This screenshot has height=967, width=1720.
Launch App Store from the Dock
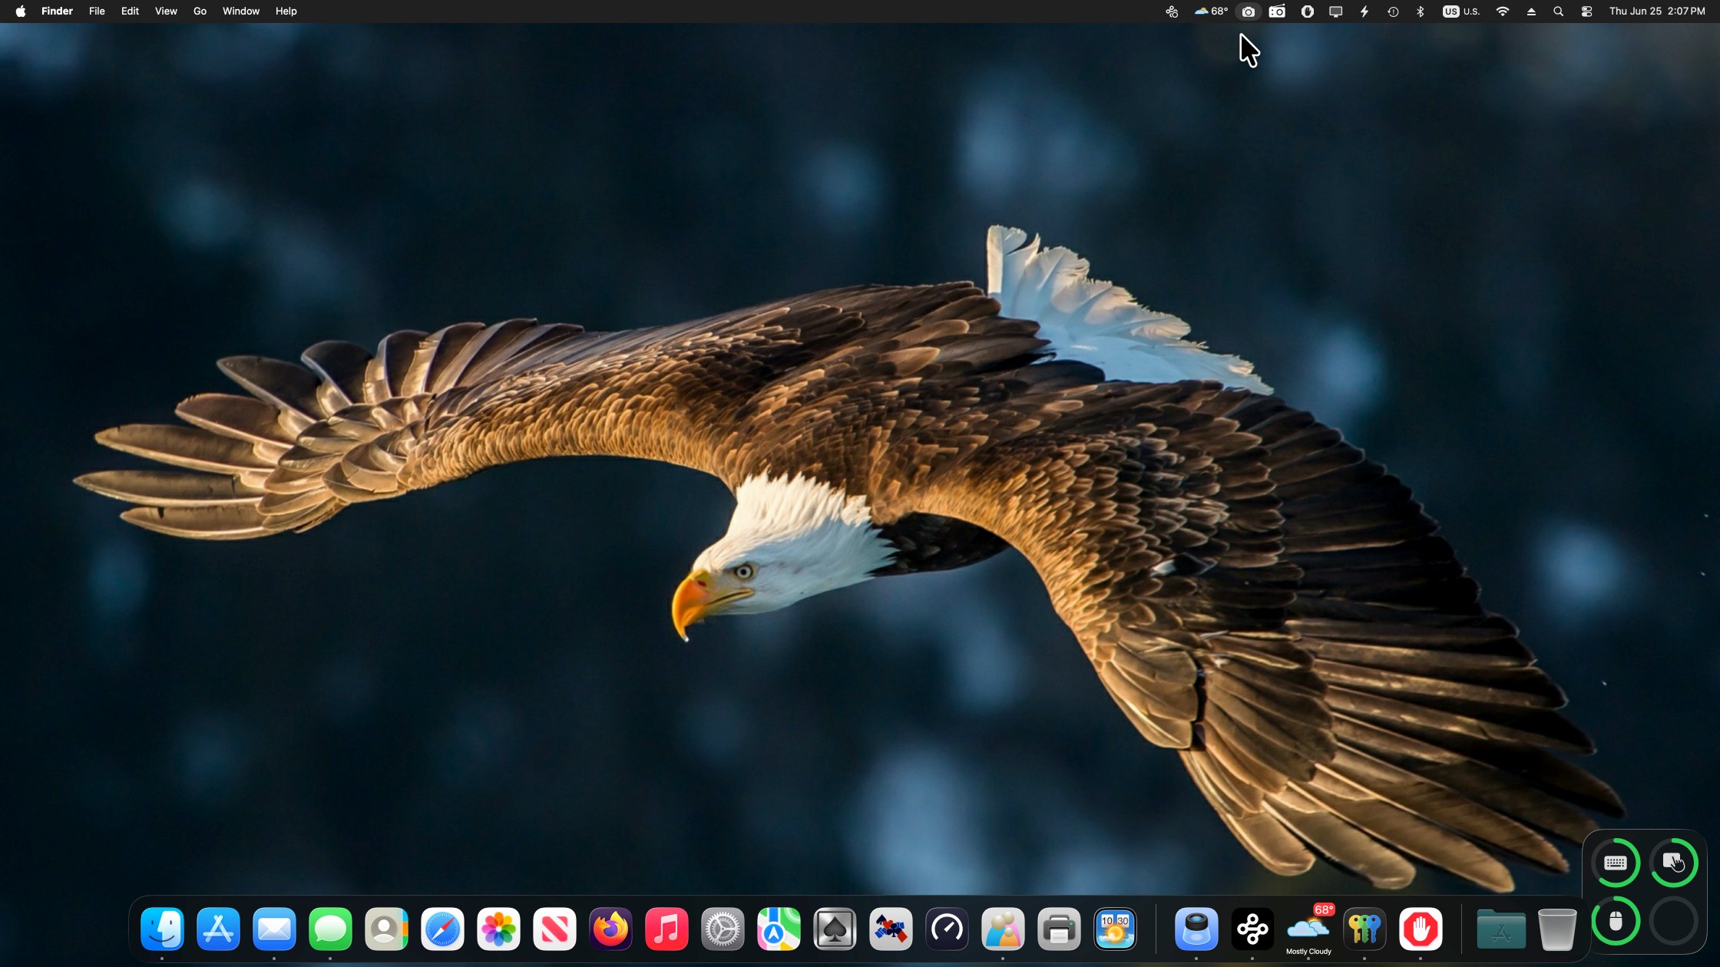point(218,929)
